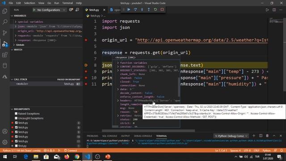Toggle Uncaught Exceptions breakpoint checkbox
The image size is (286, 161).
click(x=16, y=118)
